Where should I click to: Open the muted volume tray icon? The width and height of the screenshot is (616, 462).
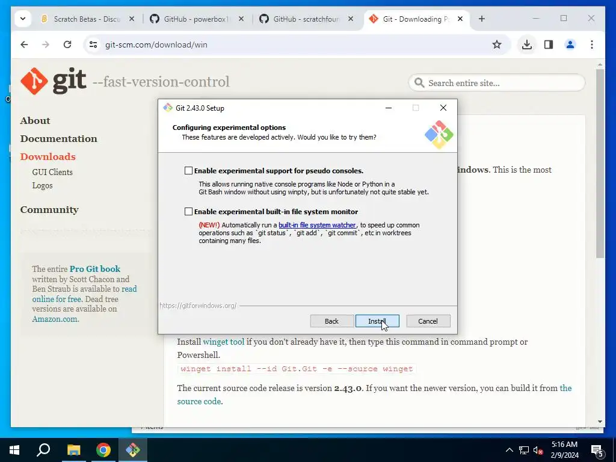pos(538,450)
